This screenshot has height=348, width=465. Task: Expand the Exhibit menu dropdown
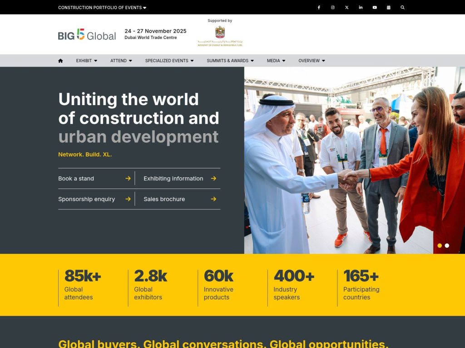pyautogui.click(x=86, y=61)
